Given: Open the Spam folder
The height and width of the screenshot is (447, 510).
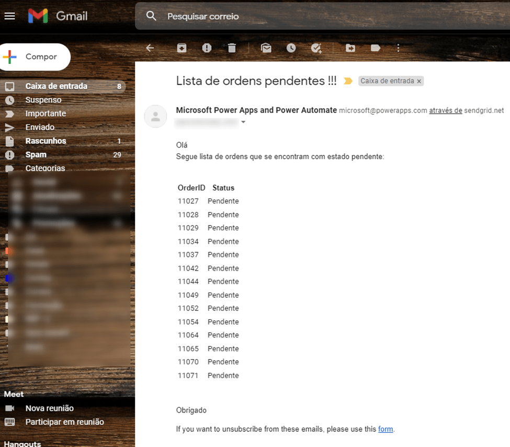Looking at the screenshot, I should pyautogui.click(x=36, y=154).
